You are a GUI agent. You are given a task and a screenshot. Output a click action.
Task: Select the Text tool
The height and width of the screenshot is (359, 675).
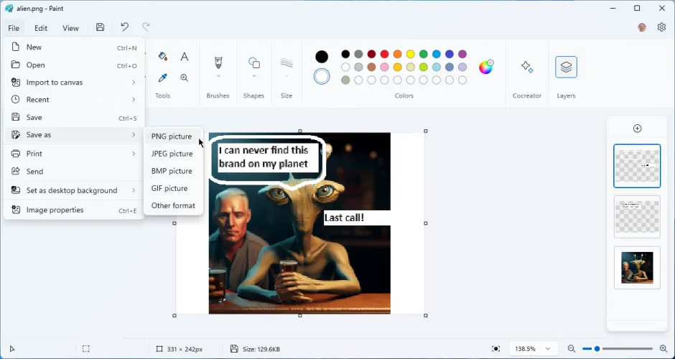[x=185, y=57]
